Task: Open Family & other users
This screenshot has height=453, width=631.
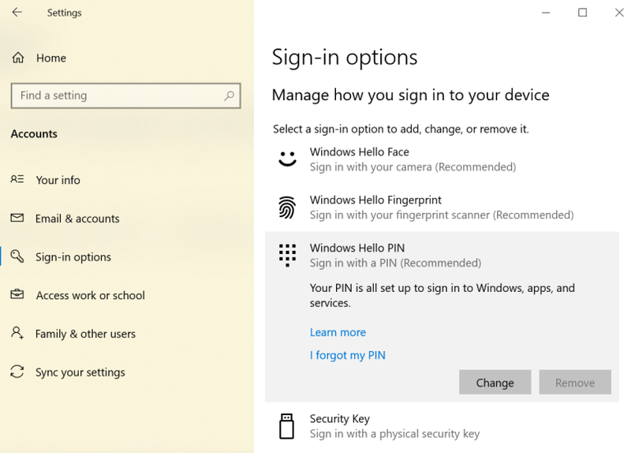Action: coord(85,334)
